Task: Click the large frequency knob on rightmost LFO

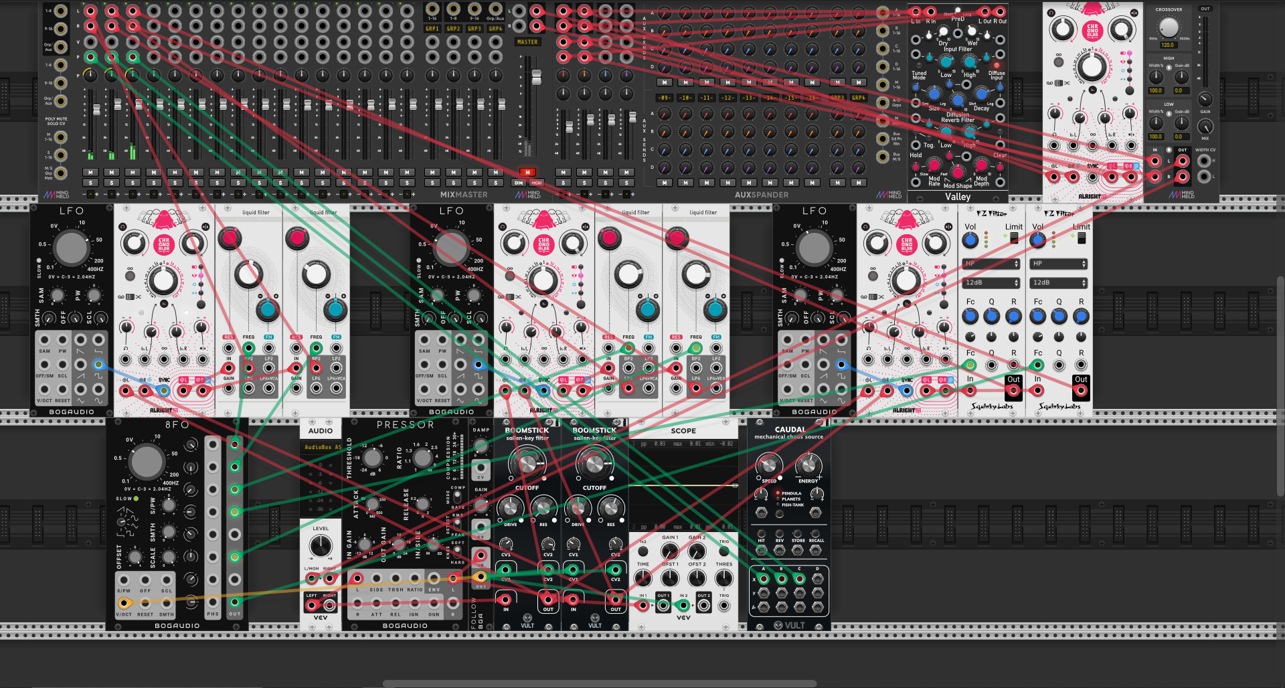Action: click(x=815, y=248)
